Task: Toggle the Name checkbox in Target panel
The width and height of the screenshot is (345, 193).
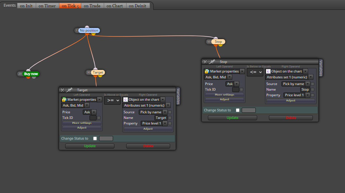Action: coord(170,118)
